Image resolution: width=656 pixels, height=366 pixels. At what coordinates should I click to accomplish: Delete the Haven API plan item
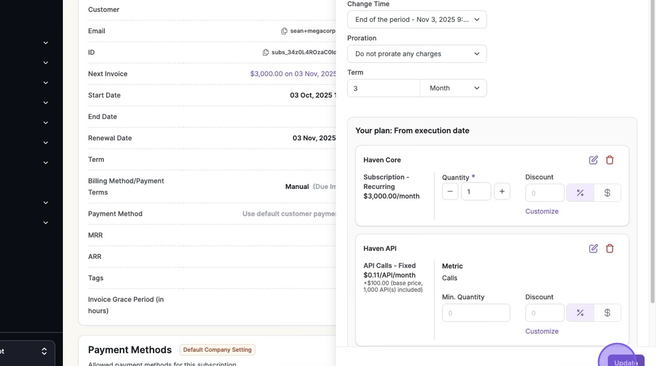tap(610, 249)
